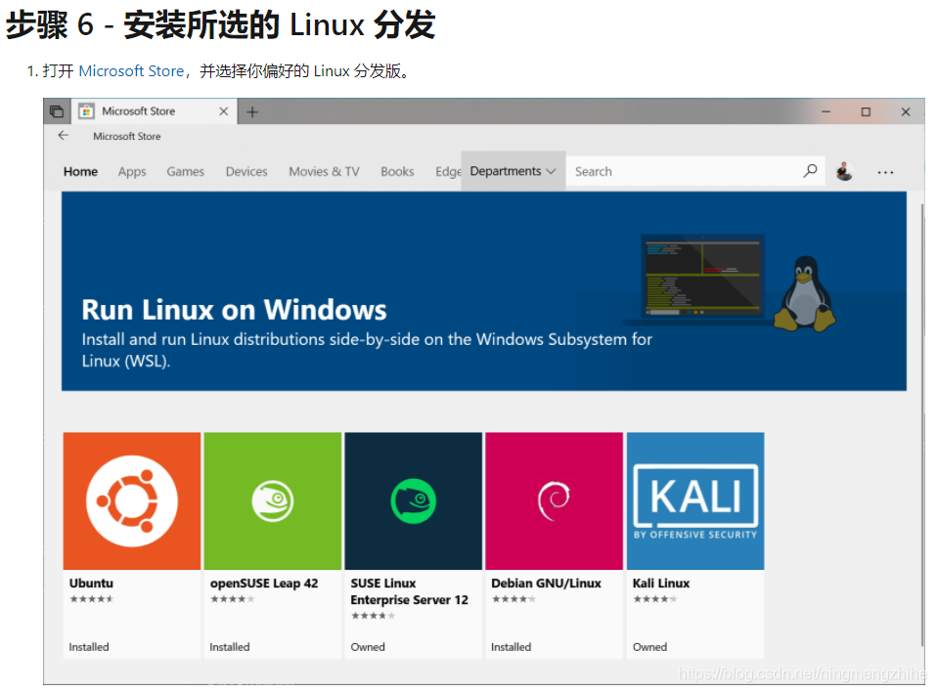Close the Microsoft Store tab
The width and height of the screenshot is (937, 692).
[x=224, y=111]
